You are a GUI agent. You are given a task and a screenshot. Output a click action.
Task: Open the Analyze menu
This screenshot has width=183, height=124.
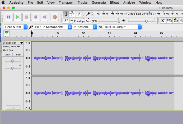(129, 3)
